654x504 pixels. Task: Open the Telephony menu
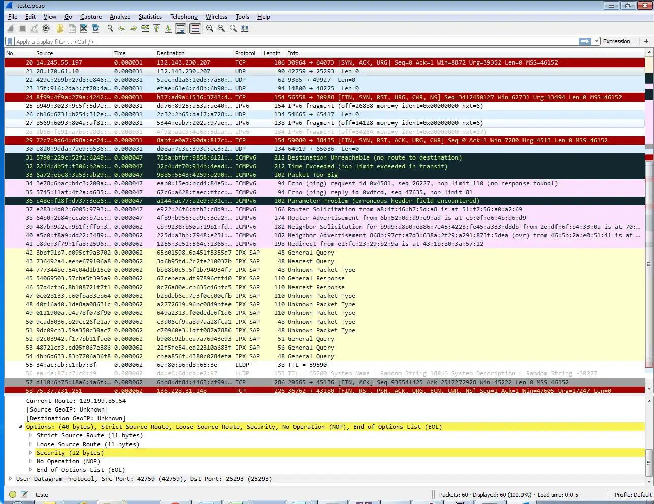184,17
